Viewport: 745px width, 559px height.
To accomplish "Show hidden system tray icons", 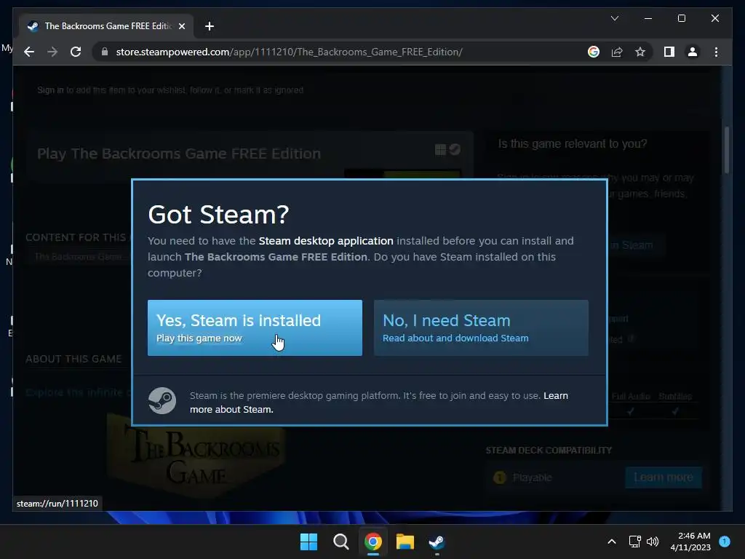I will (x=611, y=542).
